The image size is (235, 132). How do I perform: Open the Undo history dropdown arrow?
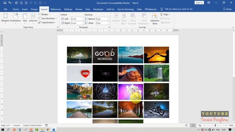tap(13, 3)
